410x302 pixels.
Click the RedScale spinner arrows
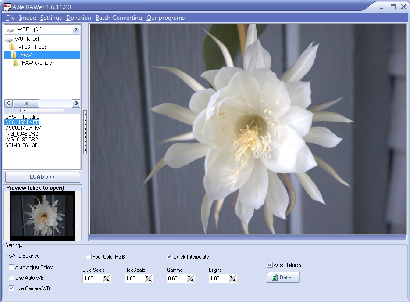149,278
